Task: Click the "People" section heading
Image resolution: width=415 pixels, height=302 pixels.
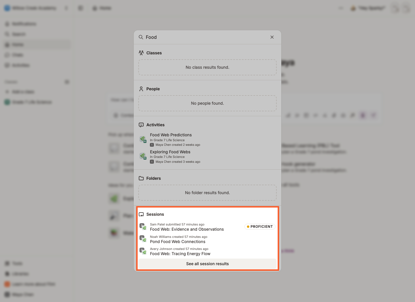Action: 153,89
